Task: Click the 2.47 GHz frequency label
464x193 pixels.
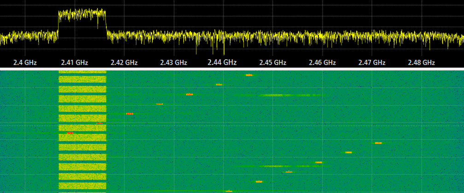Action: (x=372, y=62)
